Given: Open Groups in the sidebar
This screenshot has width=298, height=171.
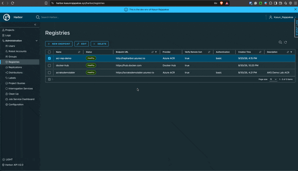Looking at the screenshot, I should point(13,57).
